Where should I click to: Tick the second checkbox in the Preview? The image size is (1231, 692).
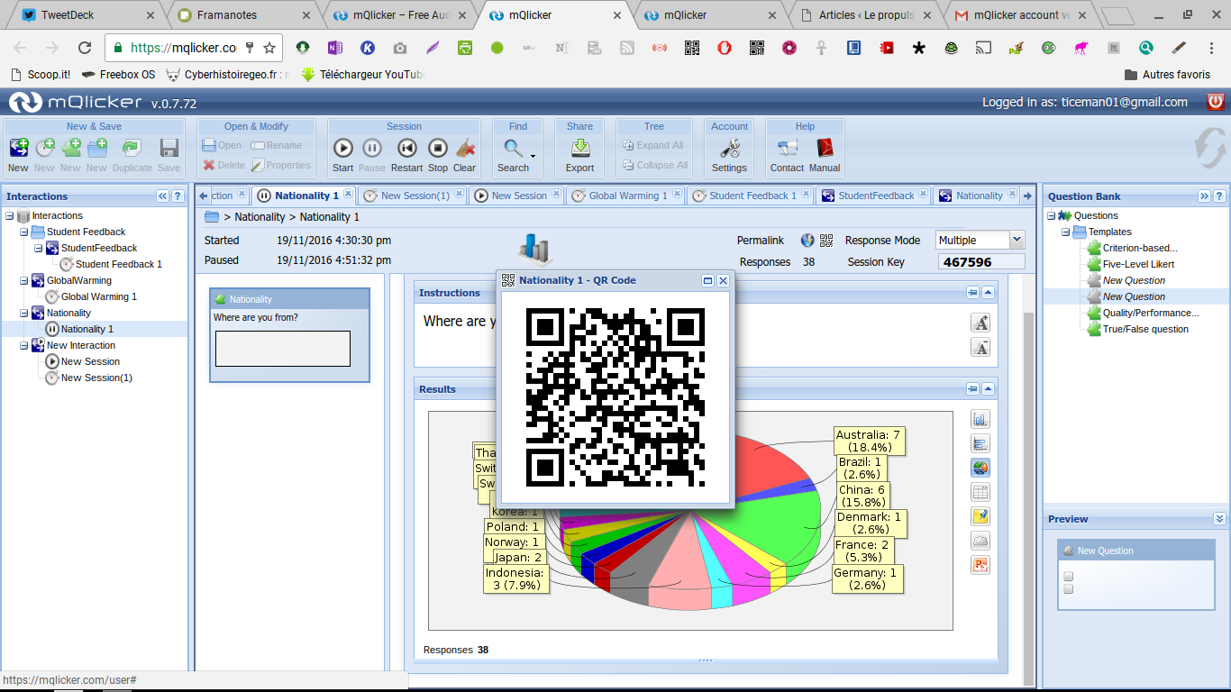pyautogui.click(x=1069, y=589)
